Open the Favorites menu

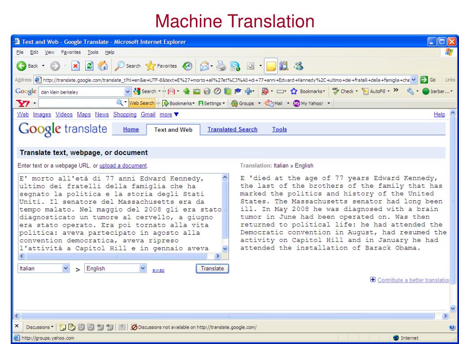pos(71,52)
